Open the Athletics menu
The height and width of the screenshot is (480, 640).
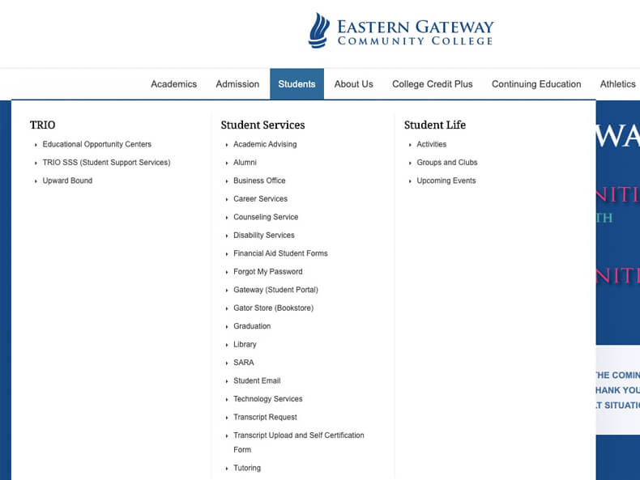617,84
